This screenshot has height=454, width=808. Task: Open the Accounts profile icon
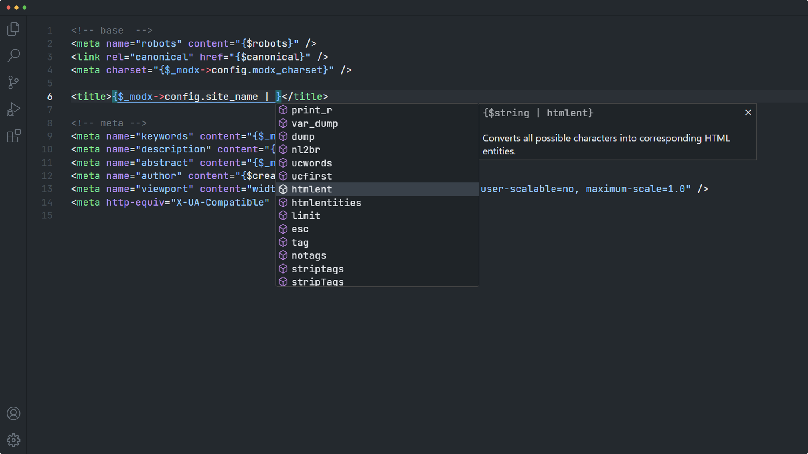(x=14, y=414)
